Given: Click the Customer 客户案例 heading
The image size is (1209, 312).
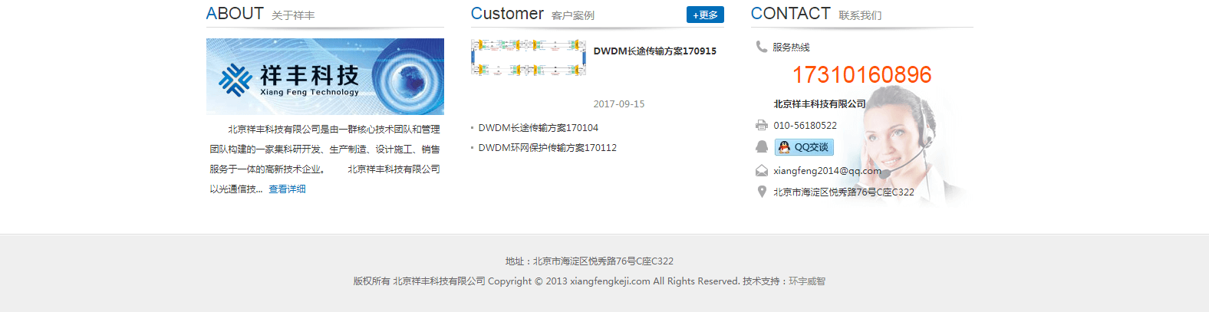Looking at the screenshot, I should [532, 14].
